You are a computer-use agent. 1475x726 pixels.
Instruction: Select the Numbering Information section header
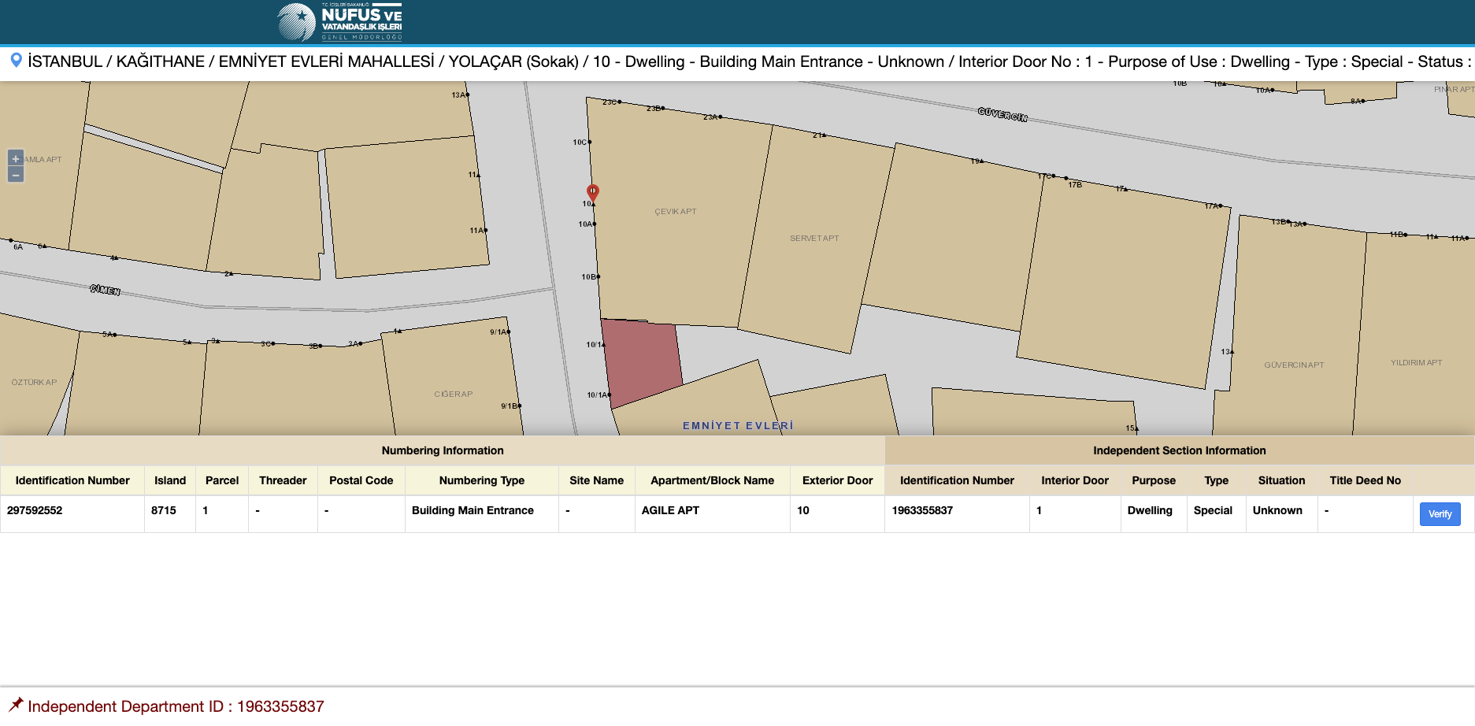click(x=442, y=450)
